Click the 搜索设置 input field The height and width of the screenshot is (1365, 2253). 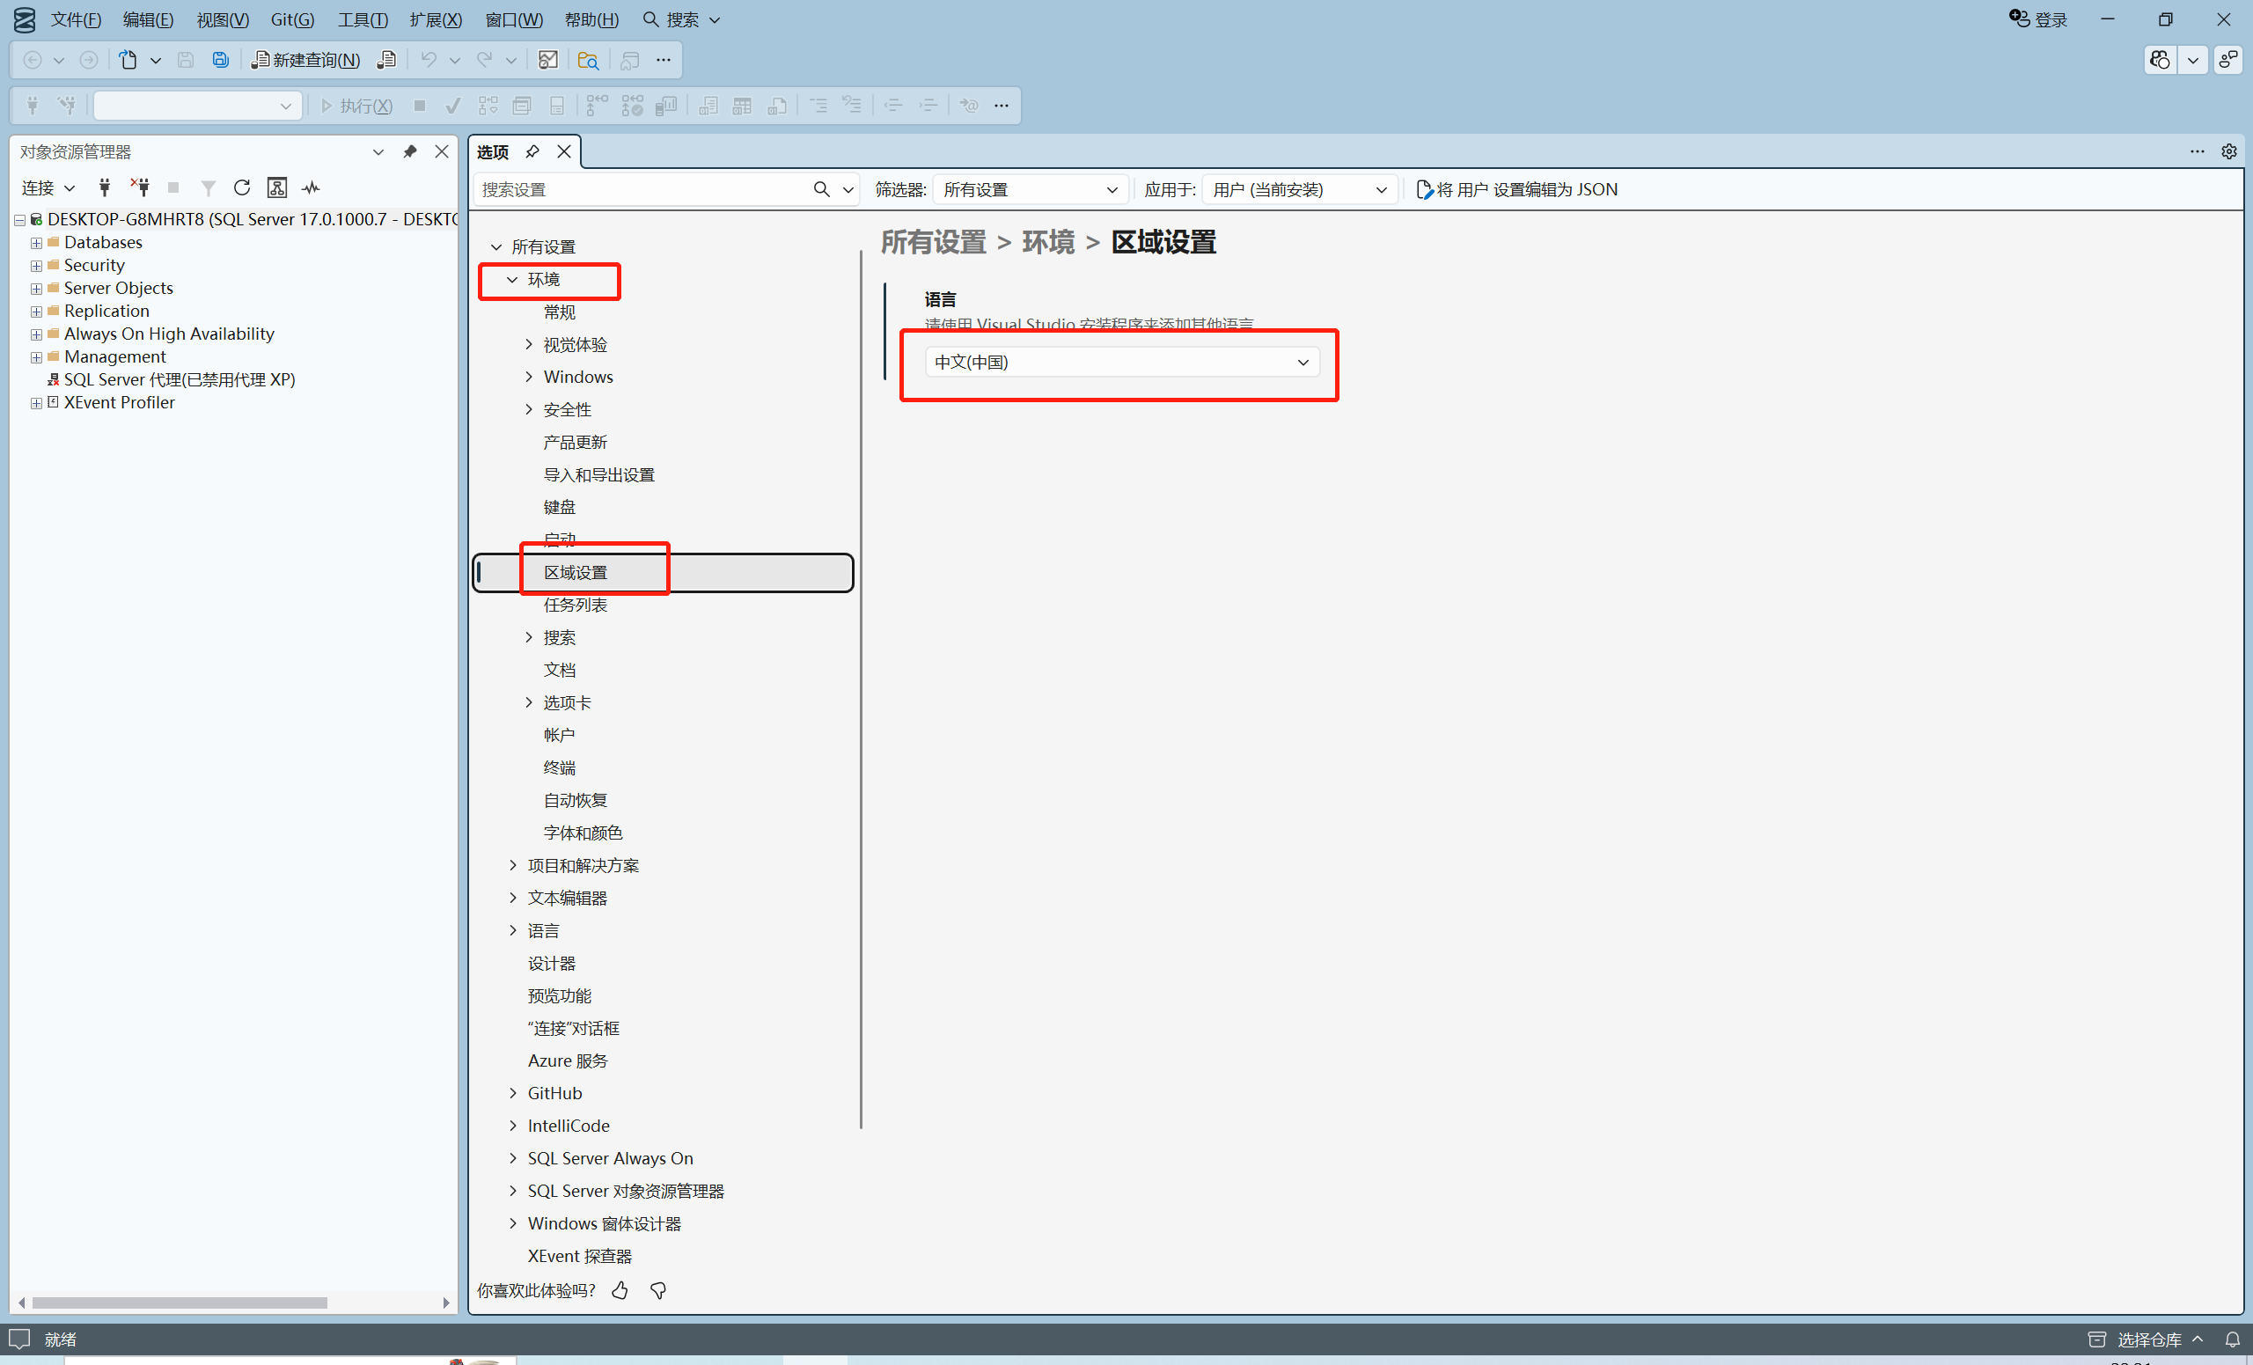coord(640,189)
